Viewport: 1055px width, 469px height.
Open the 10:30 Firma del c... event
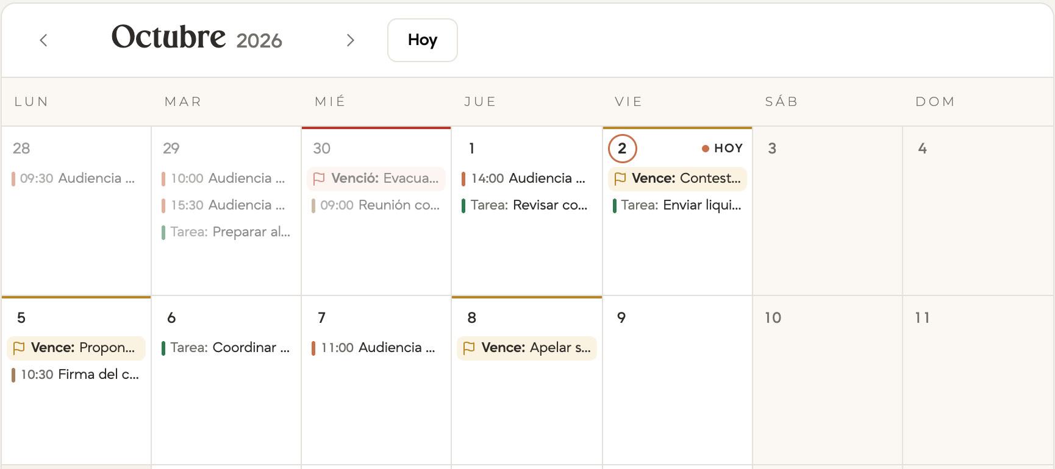(x=76, y=375)
